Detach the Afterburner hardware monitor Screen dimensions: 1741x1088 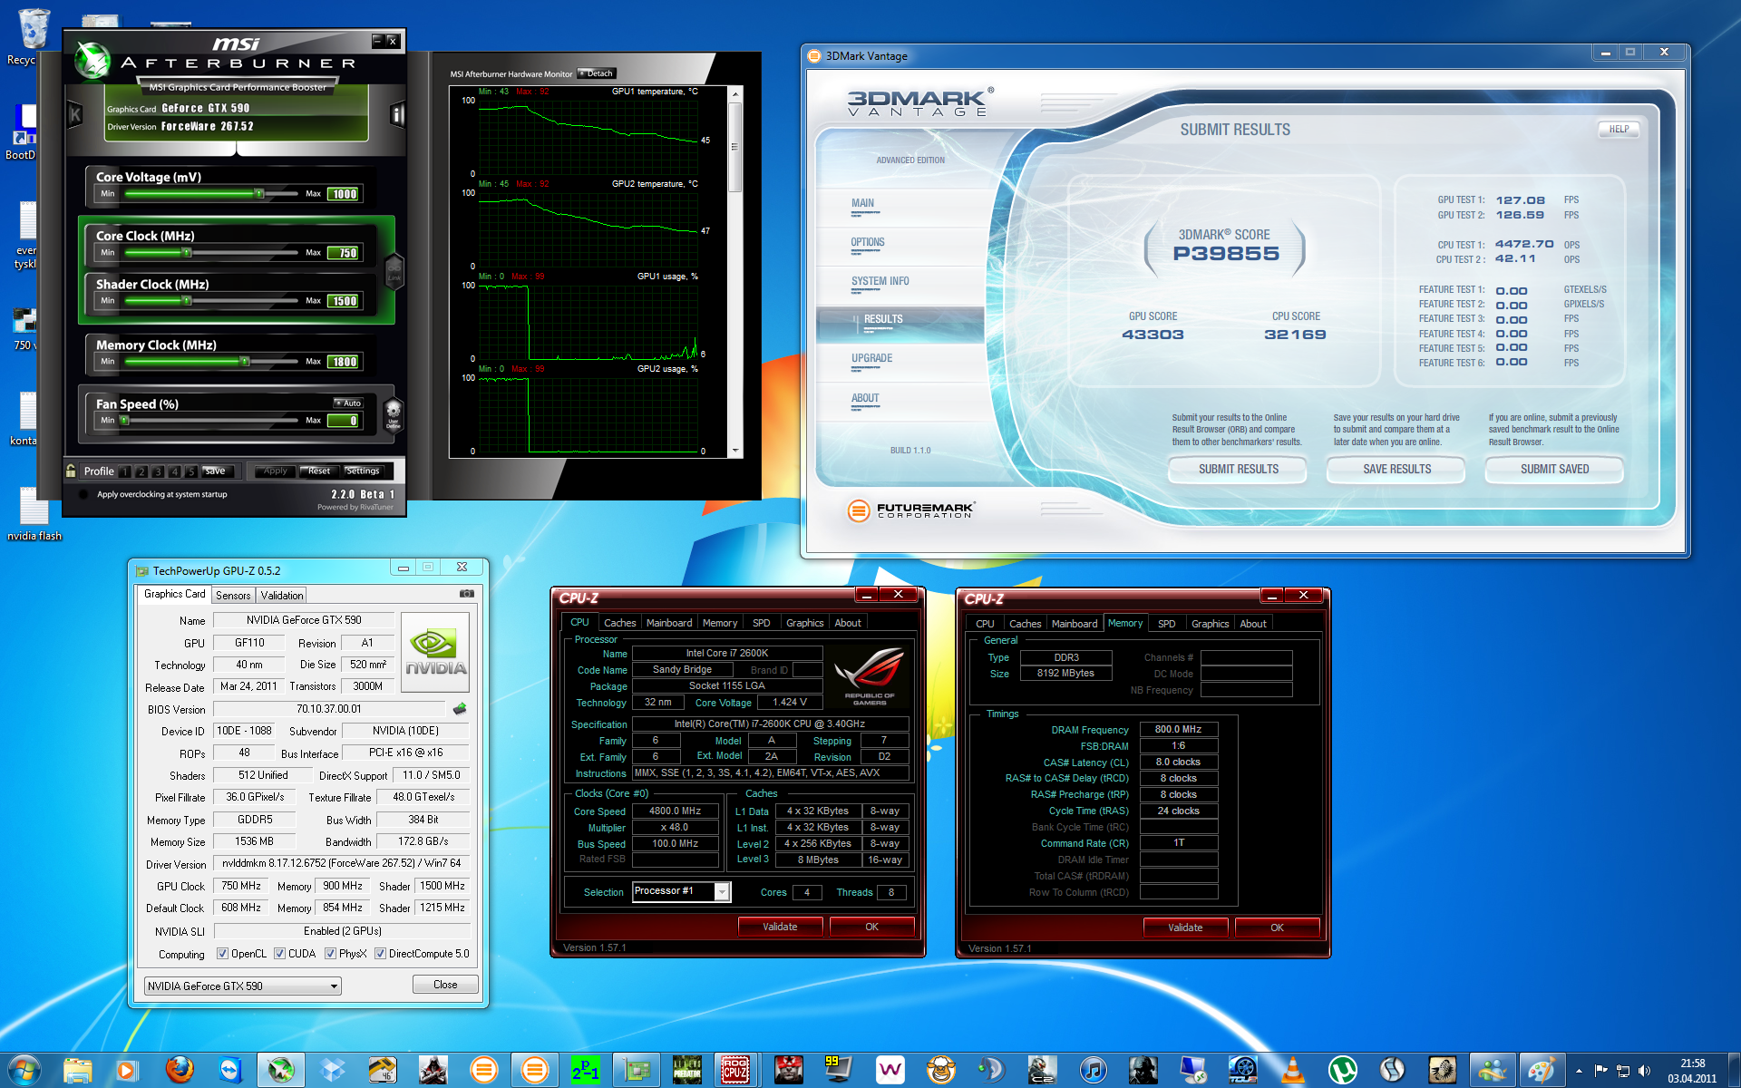(x=597, y=73)
